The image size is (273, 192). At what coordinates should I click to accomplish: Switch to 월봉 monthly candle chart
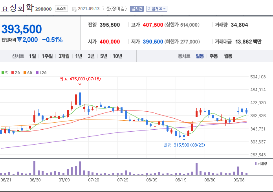[228, 56]
